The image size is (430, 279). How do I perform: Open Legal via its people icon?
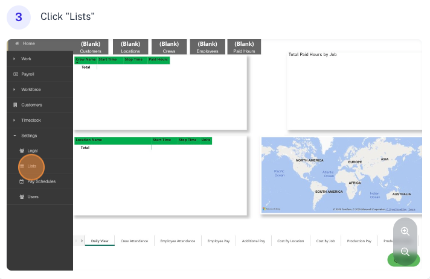pos(22,151)
